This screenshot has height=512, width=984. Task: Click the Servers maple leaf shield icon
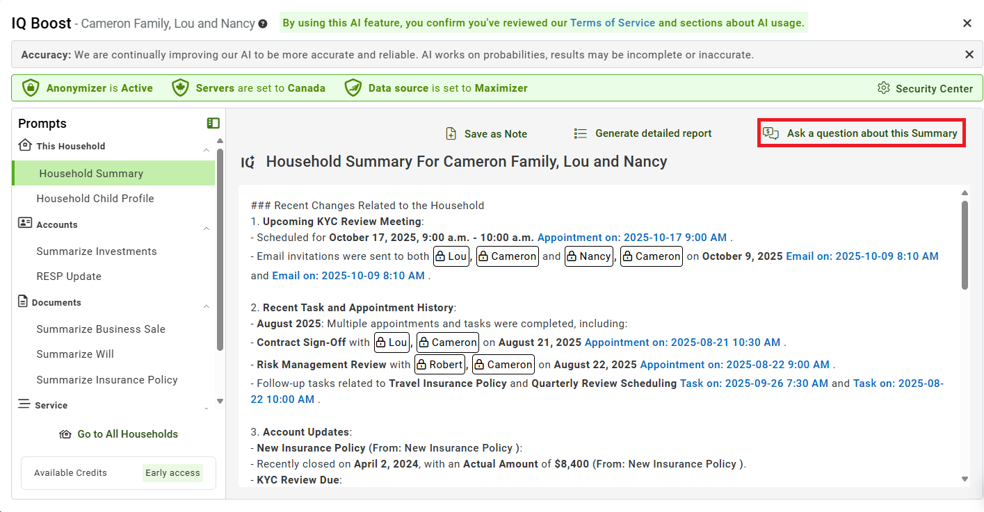(180, 88)
